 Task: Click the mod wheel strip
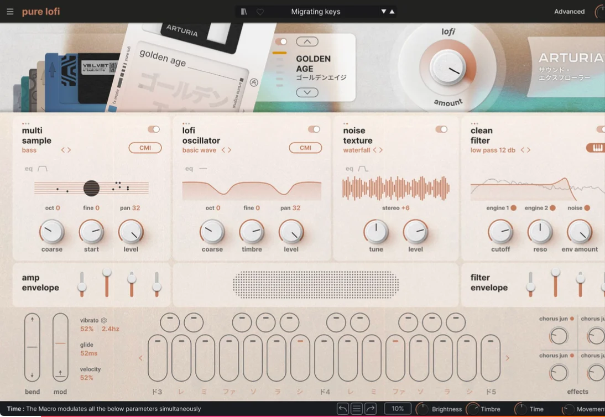(60, 347)
